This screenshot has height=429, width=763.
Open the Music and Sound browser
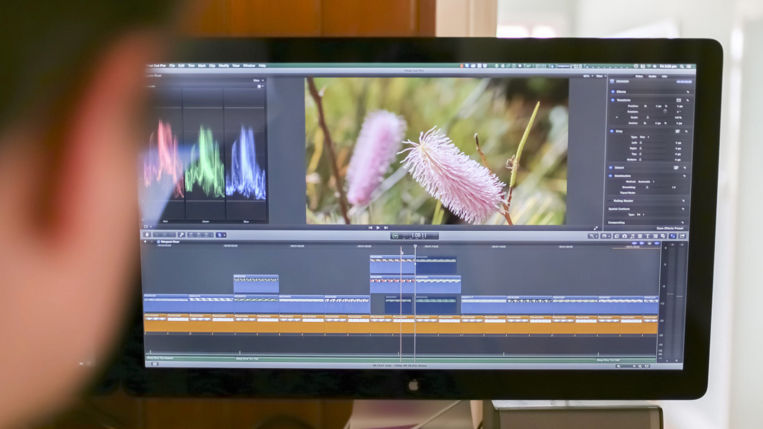point(632,236)
